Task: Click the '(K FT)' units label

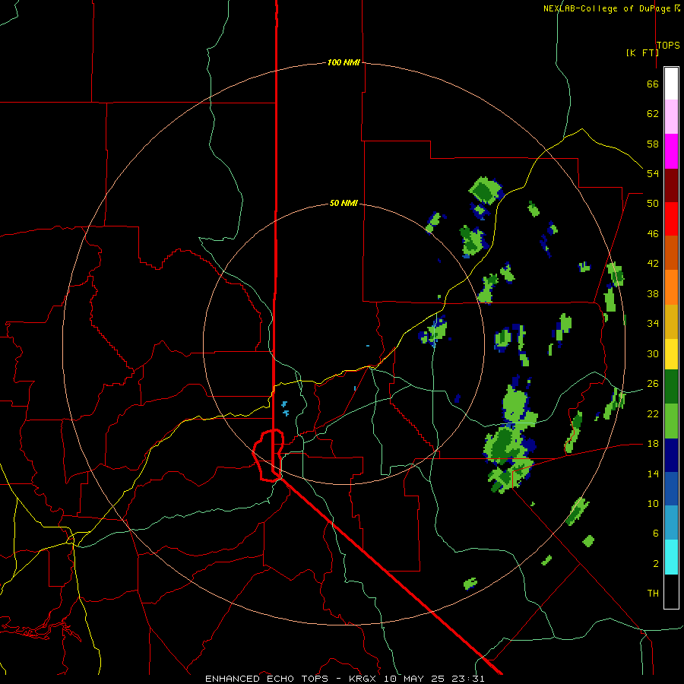Action: [x=642, y=52]
